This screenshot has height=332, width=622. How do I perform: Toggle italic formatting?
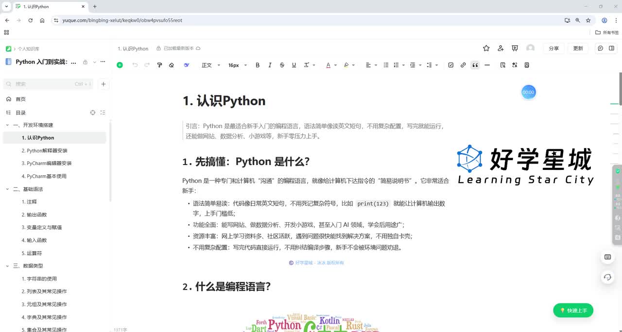(270, 65)
